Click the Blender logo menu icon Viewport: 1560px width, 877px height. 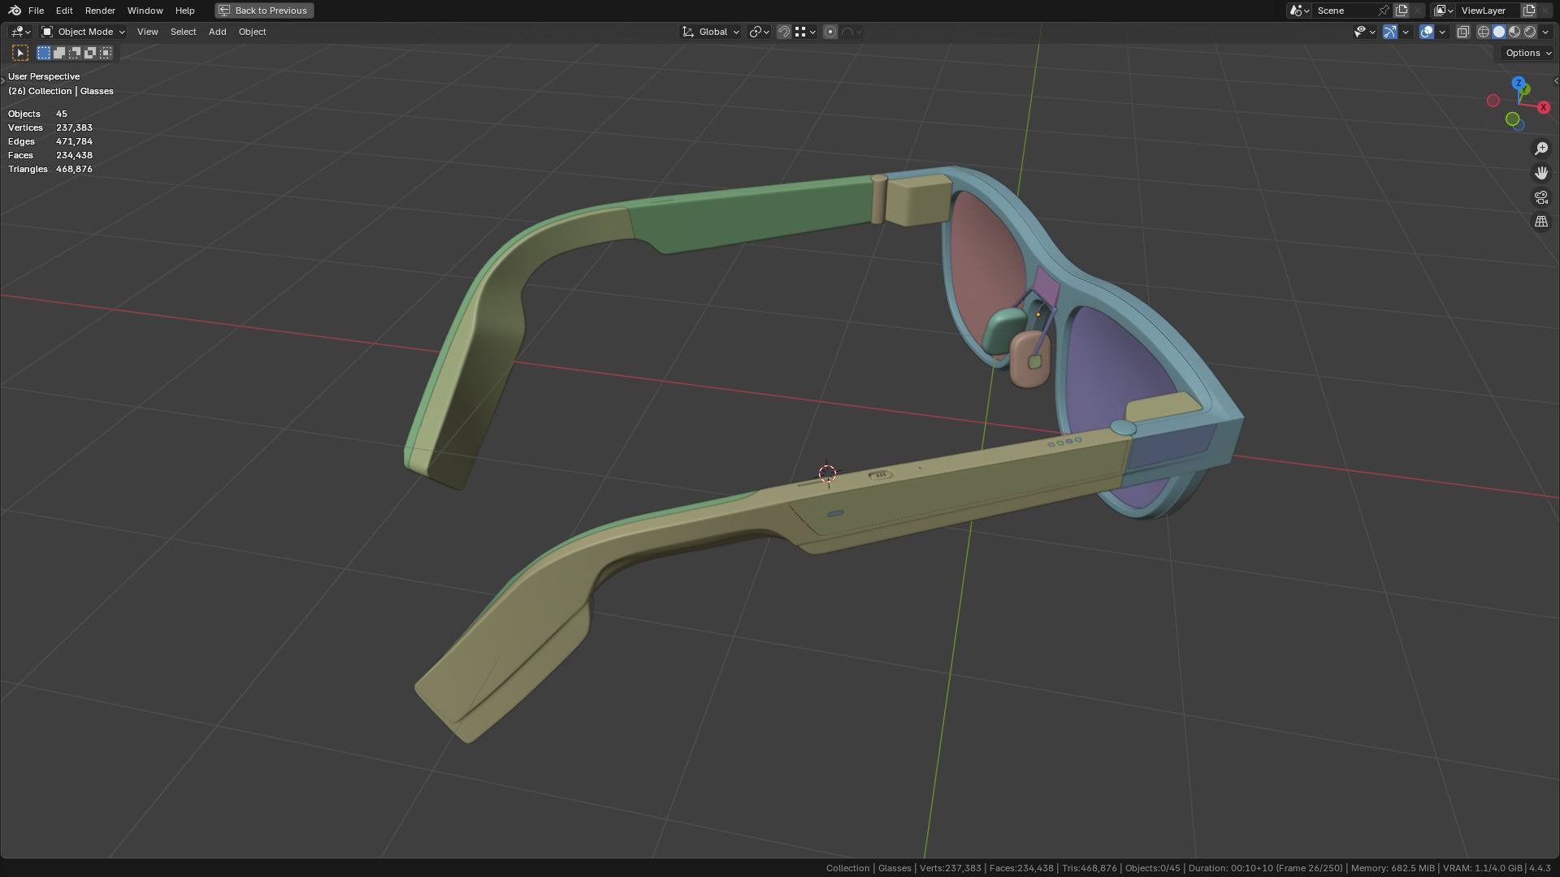point(15,11)
